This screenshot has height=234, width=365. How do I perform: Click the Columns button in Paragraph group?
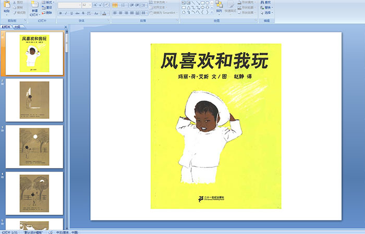(x=144, y=13)
